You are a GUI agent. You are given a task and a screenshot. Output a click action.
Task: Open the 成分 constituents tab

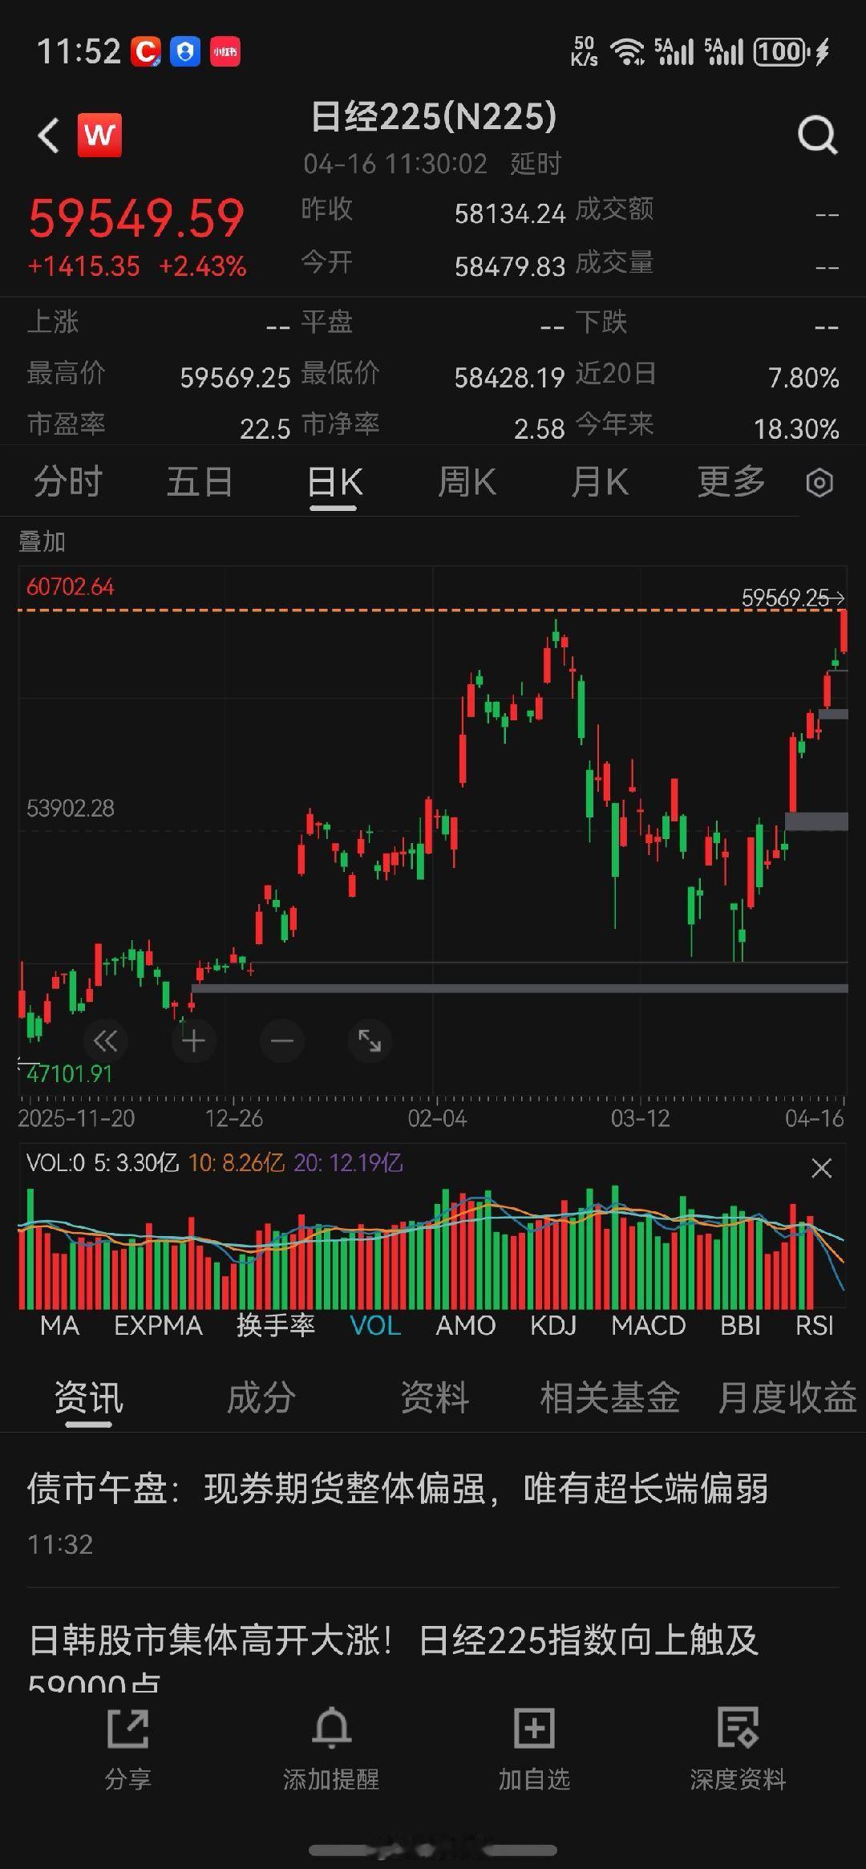(x=261, y=1398)
